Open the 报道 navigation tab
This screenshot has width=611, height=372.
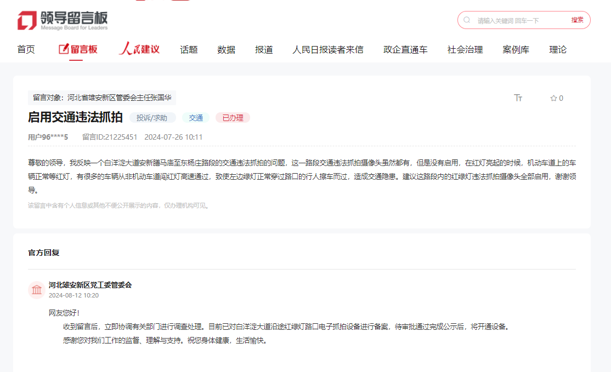(x=264, y=50)
